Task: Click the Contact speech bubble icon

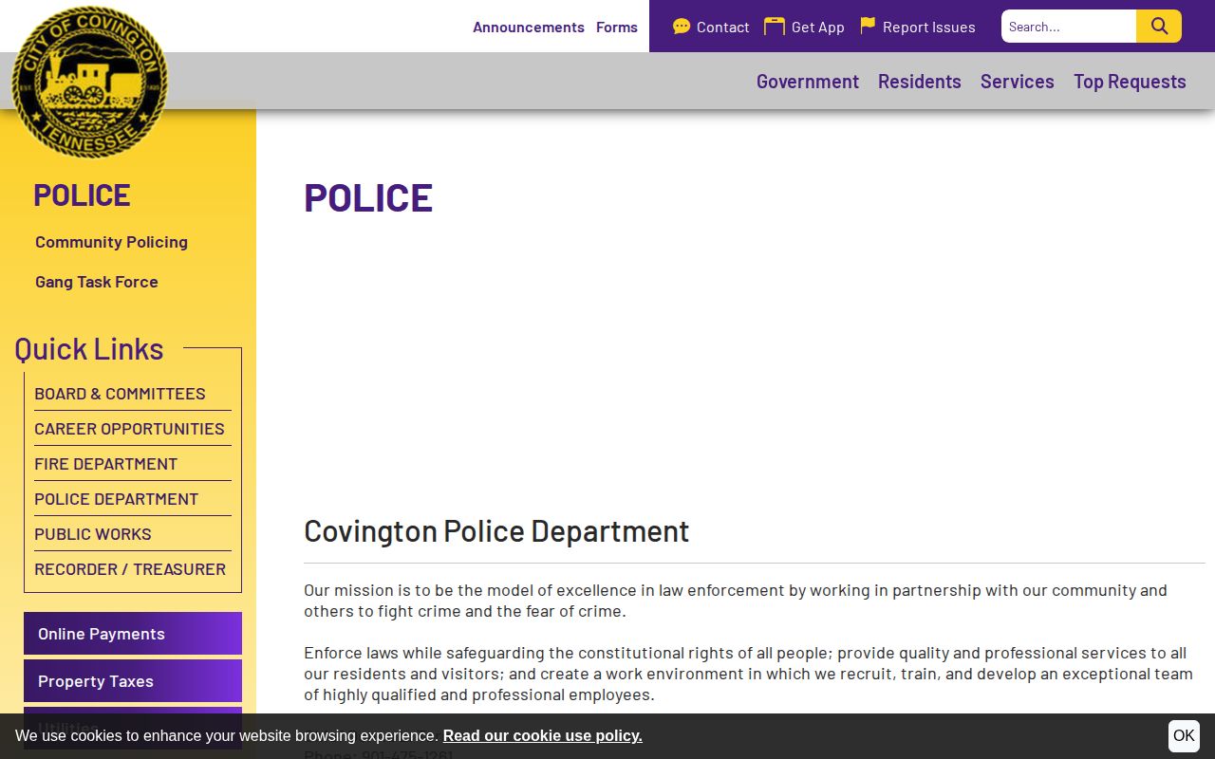Action: pos(682,27)
